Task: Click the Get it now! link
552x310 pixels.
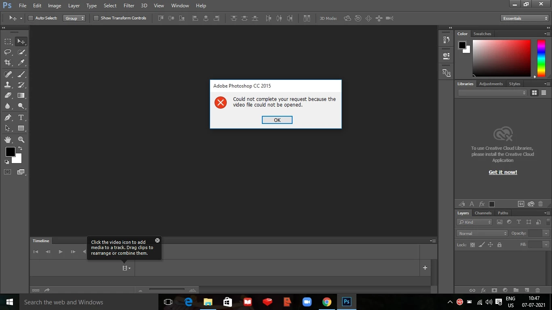Action: 503,172
